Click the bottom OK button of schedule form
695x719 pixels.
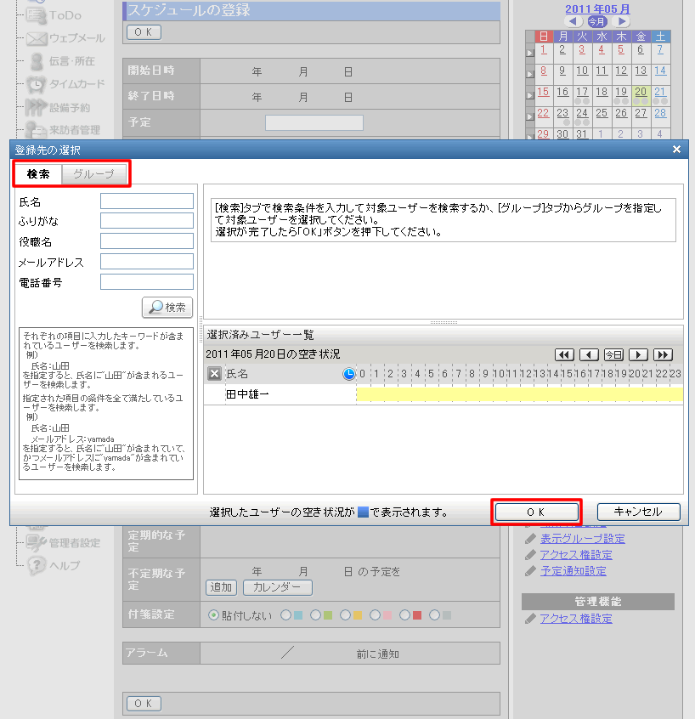pos(144,704)
